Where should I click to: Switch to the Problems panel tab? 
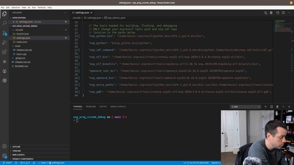[91, 107]
